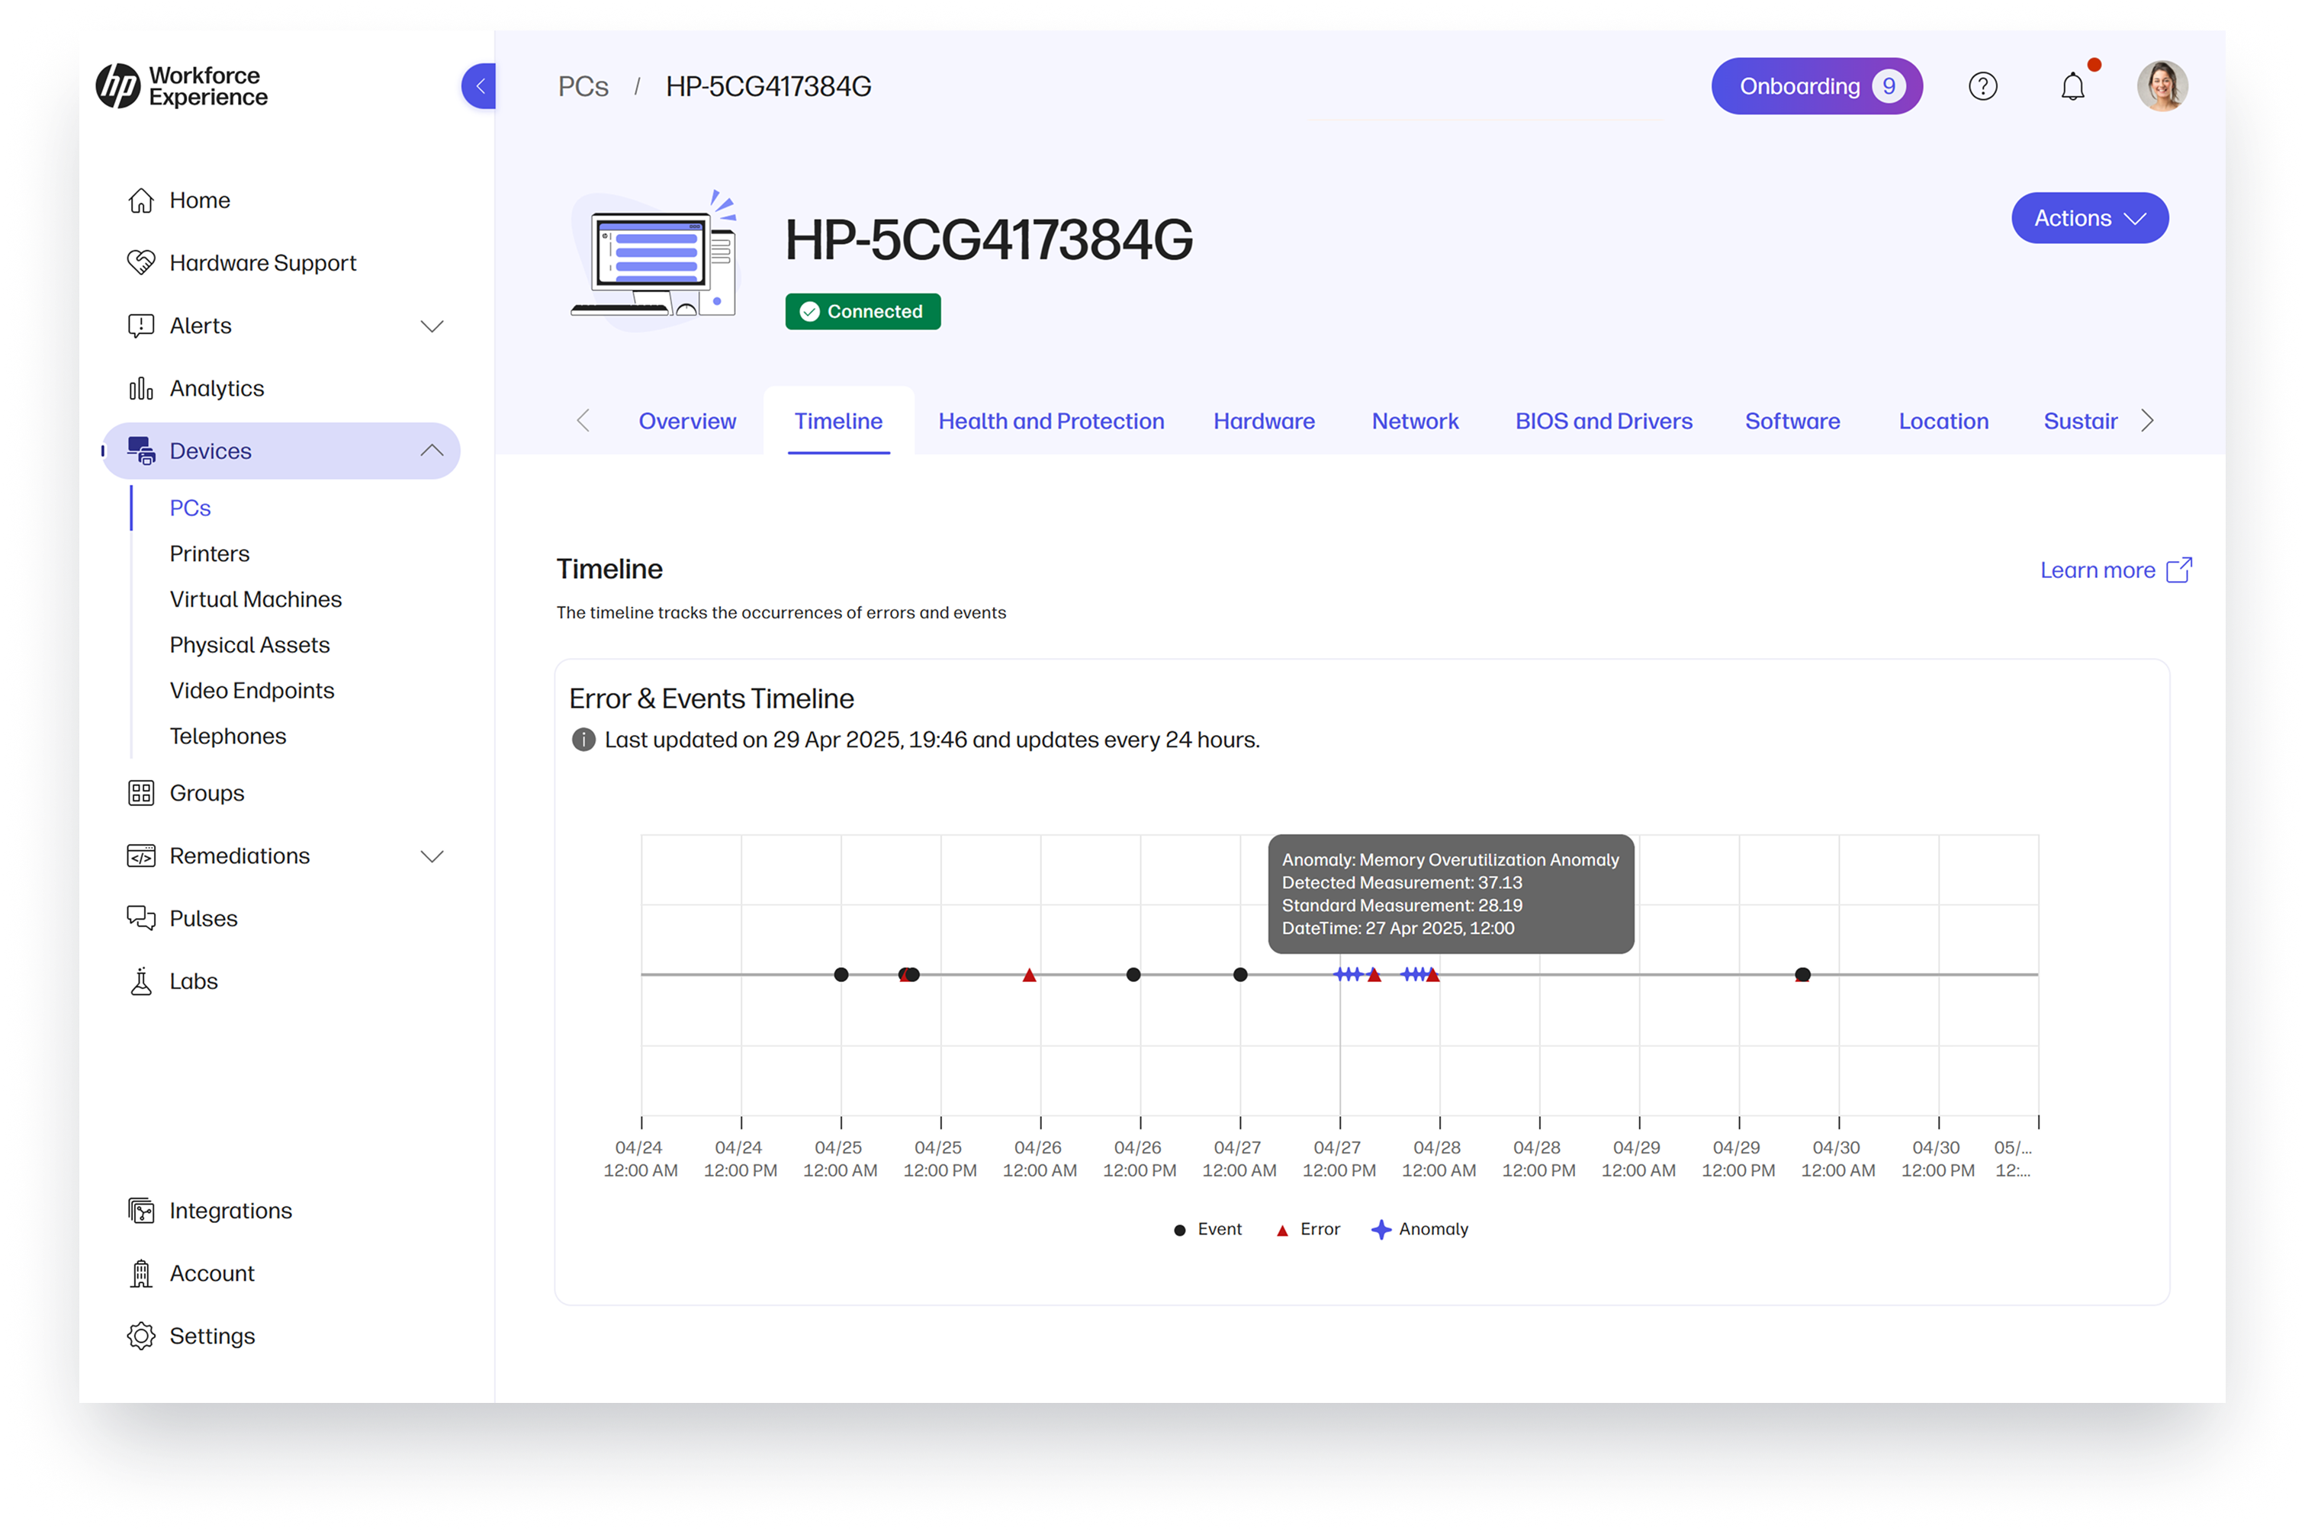Click the red Error marker before 04/26 12:00 AM
Viewport: 2305px width, 1531px height.
[x=1028, y=974]
